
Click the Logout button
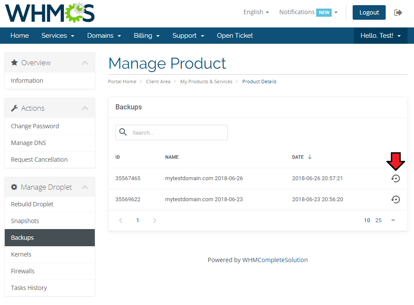(369, 12)
